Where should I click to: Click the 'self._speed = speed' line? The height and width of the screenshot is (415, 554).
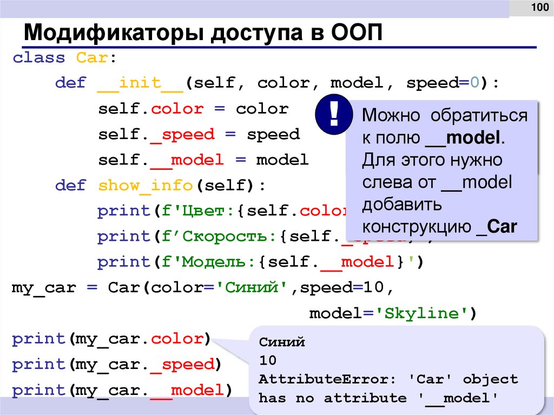199,135
